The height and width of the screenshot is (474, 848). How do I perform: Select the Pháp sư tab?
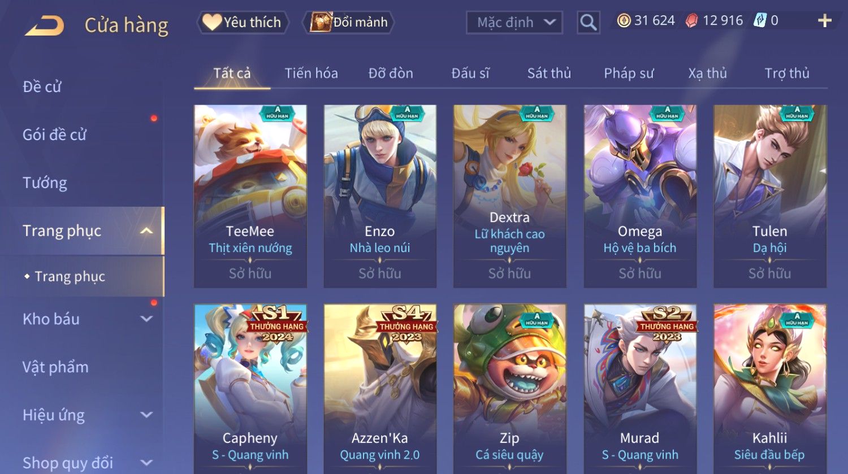[x=629, y=73]
